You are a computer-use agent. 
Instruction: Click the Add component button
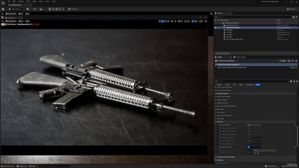pos(283,61)
